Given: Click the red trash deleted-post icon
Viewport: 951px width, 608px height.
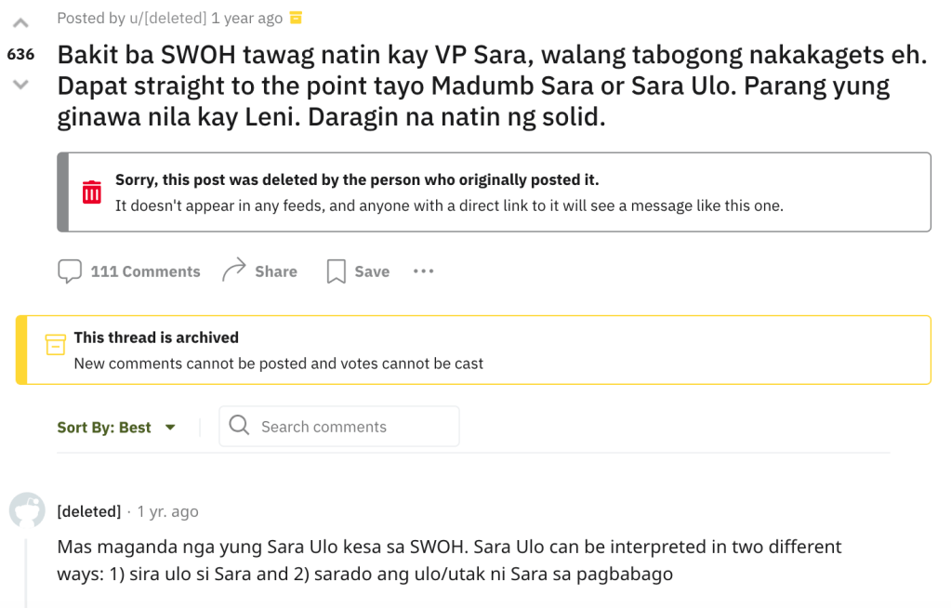Looking at the screenshot, I should [x=92, y=192].
